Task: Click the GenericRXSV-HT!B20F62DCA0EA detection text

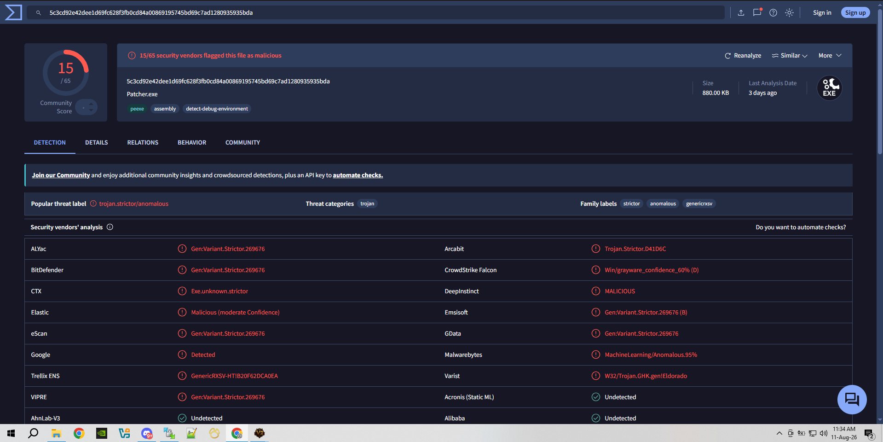Action: click(x=234, y=376)
